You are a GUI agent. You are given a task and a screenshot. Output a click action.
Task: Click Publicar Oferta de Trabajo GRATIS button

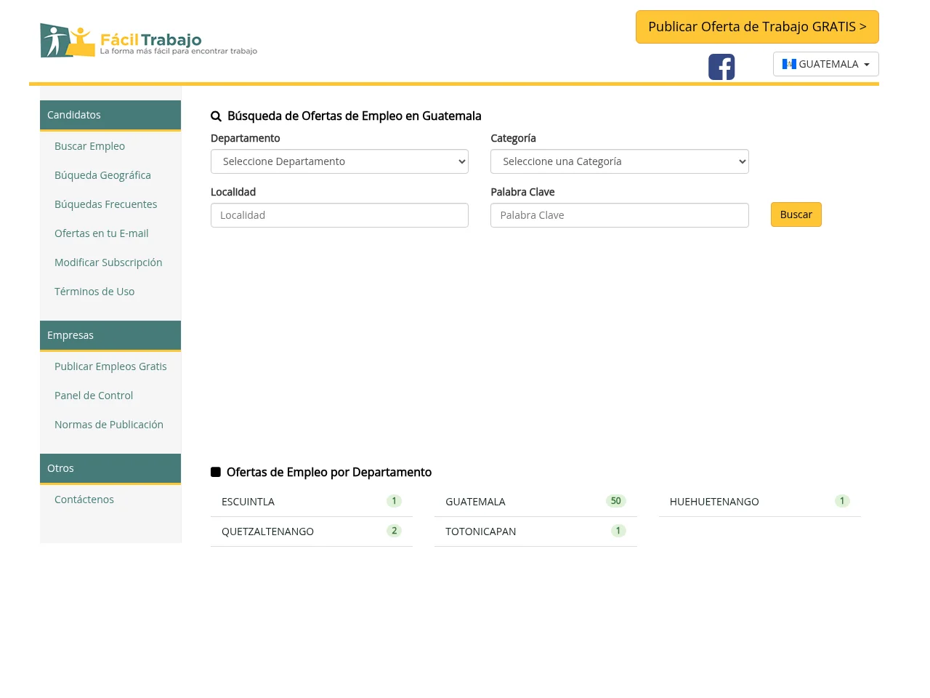(x=757, y=27)
